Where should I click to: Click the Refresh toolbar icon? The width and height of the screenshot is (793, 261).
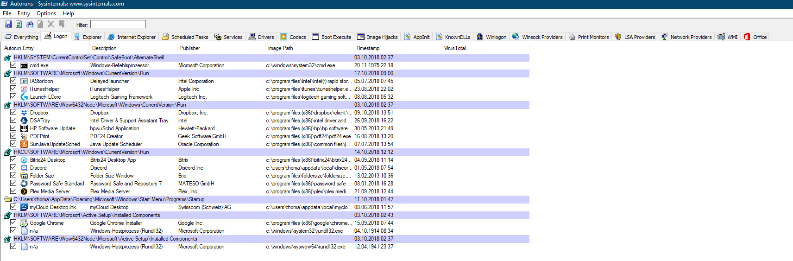pos(19,24)
